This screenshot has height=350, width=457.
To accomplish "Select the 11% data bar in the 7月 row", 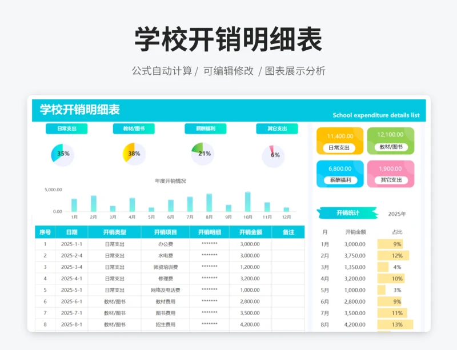I will [x=392, y=313].
